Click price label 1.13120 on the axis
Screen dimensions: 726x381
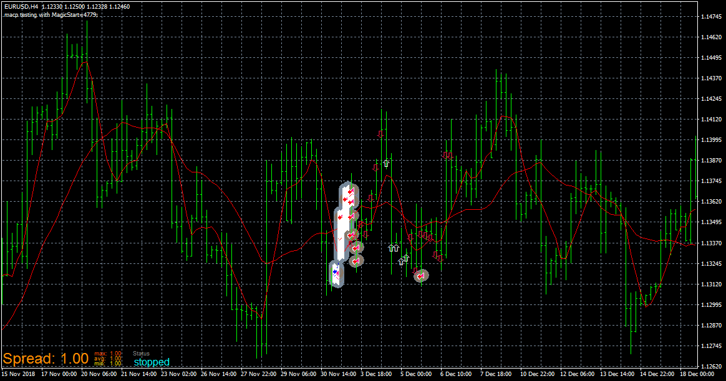[711, 285]
